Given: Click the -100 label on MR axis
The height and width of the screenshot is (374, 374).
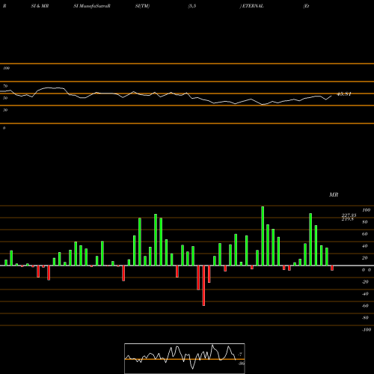Looking at the screenshot, I should click(367, 330).
